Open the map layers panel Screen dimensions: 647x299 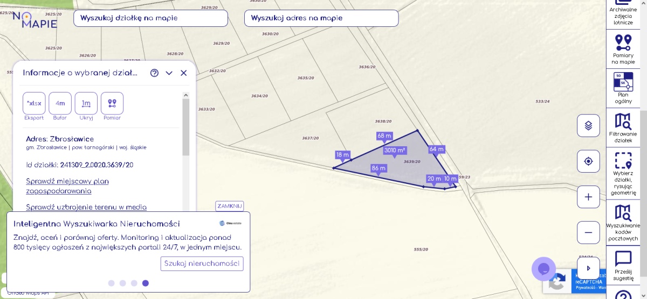pyautogui.click(x=588, y=126)
